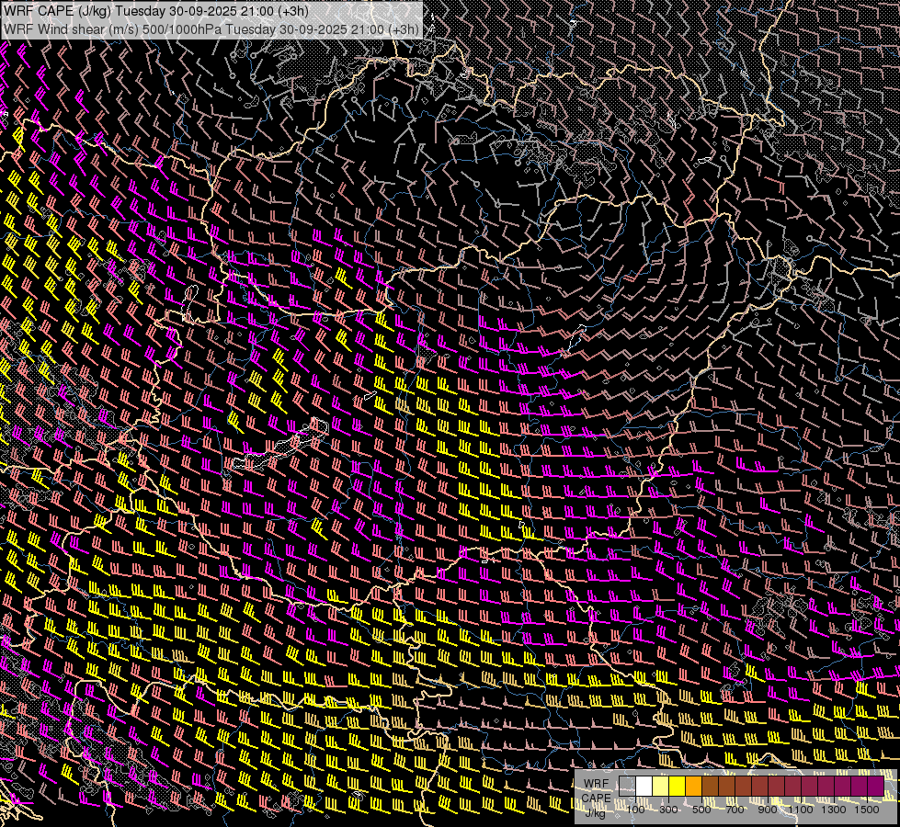Select the 500 legend tick label
900x827 pixels.
coord(701,809)
